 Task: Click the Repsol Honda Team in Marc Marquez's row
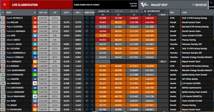click(191, 62)
